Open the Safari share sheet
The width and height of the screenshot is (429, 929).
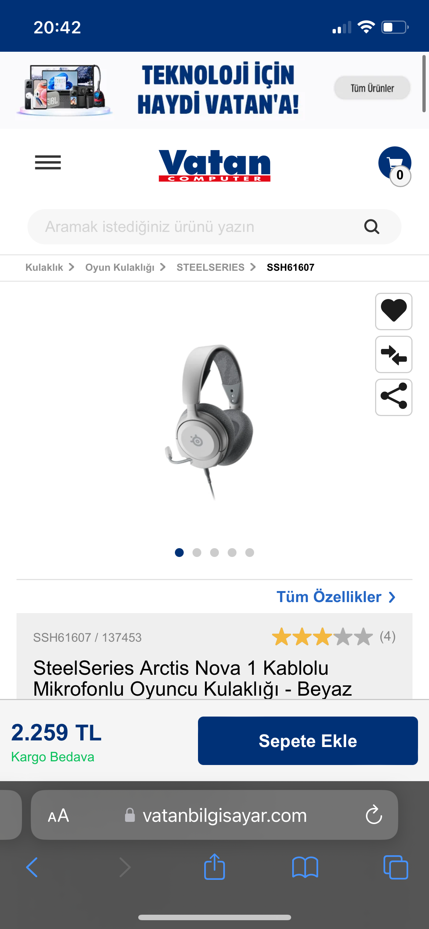[214, 866]
